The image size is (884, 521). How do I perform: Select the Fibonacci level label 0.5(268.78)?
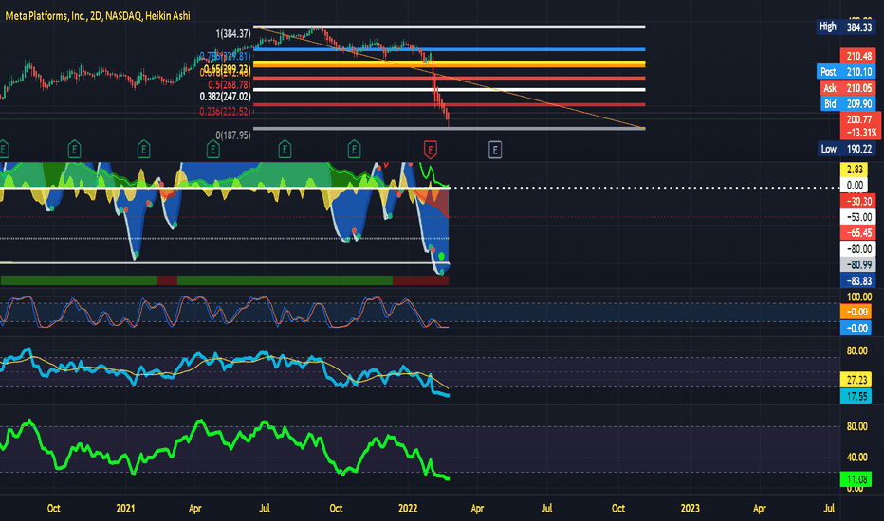(229, 85)
